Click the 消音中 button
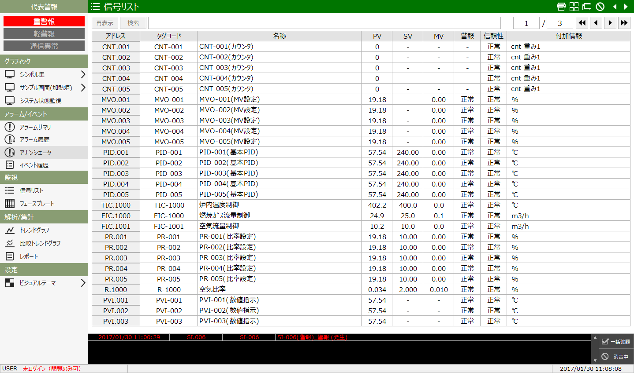This screenshot has width=634, height=373. click(616, 357)
